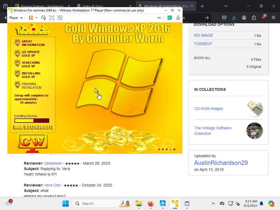Open the extensions puzzle icon
Viewport: 280px width, 210px height.
coord(254,17)
